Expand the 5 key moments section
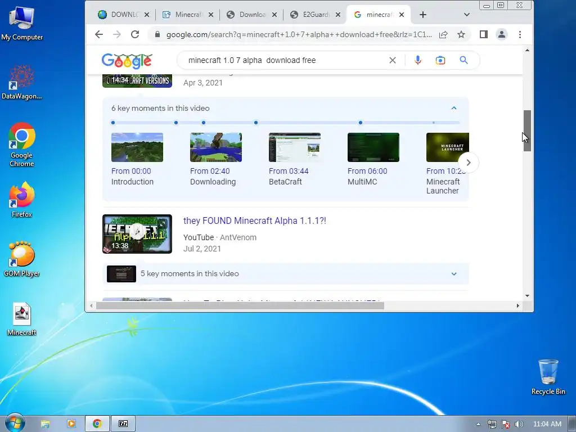Screen dimensions: 576x432 (x=454, y=274)
